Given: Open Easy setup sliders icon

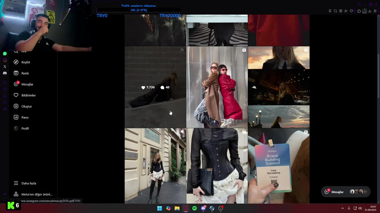Looking at the screenshot, I should 375,11.
